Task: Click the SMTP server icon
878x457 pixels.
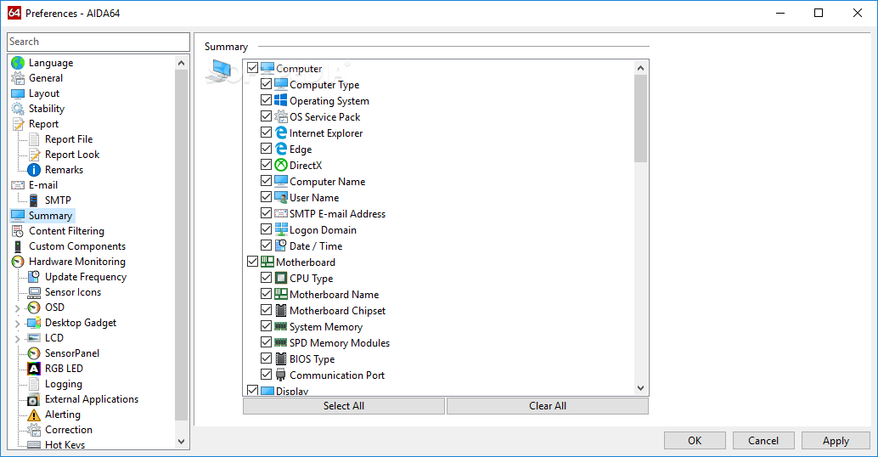Action: (x=34, y=200)
